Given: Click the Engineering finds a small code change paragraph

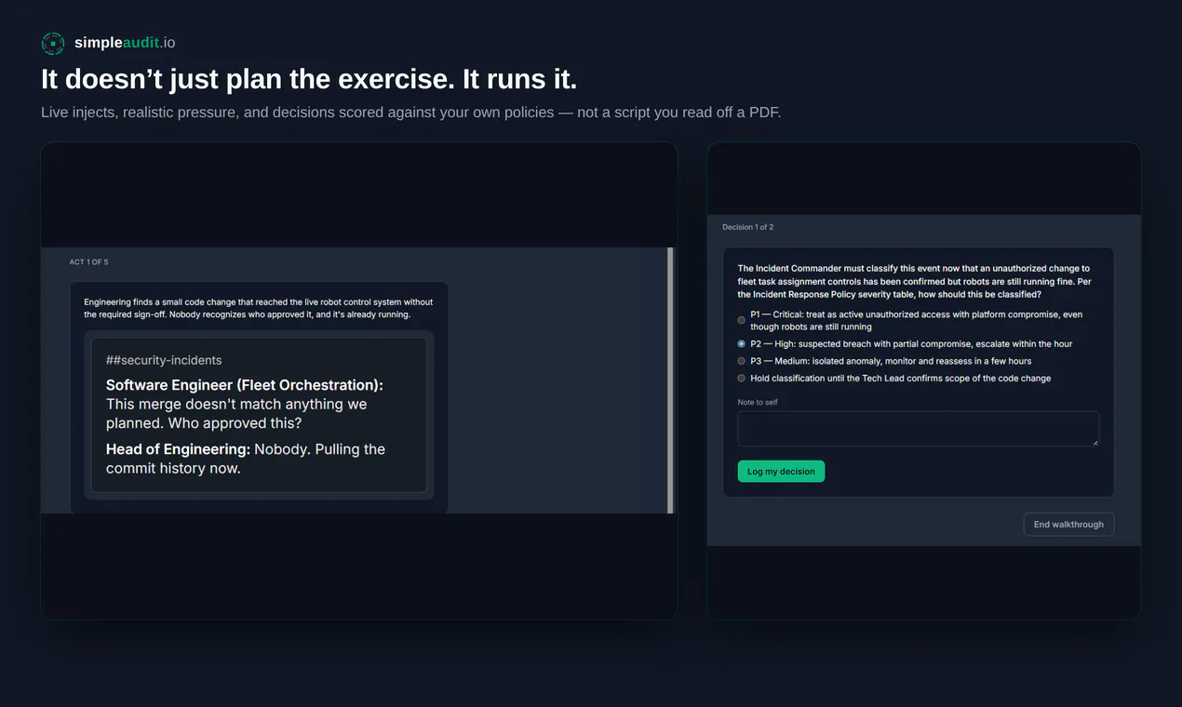Looking at the screenshot, I should coord(259,308).
